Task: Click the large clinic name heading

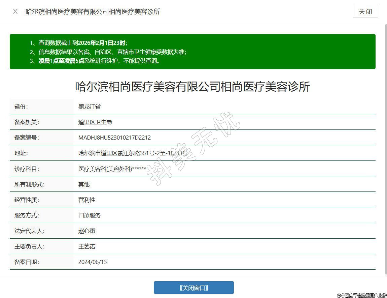Action: coord(192,87)
